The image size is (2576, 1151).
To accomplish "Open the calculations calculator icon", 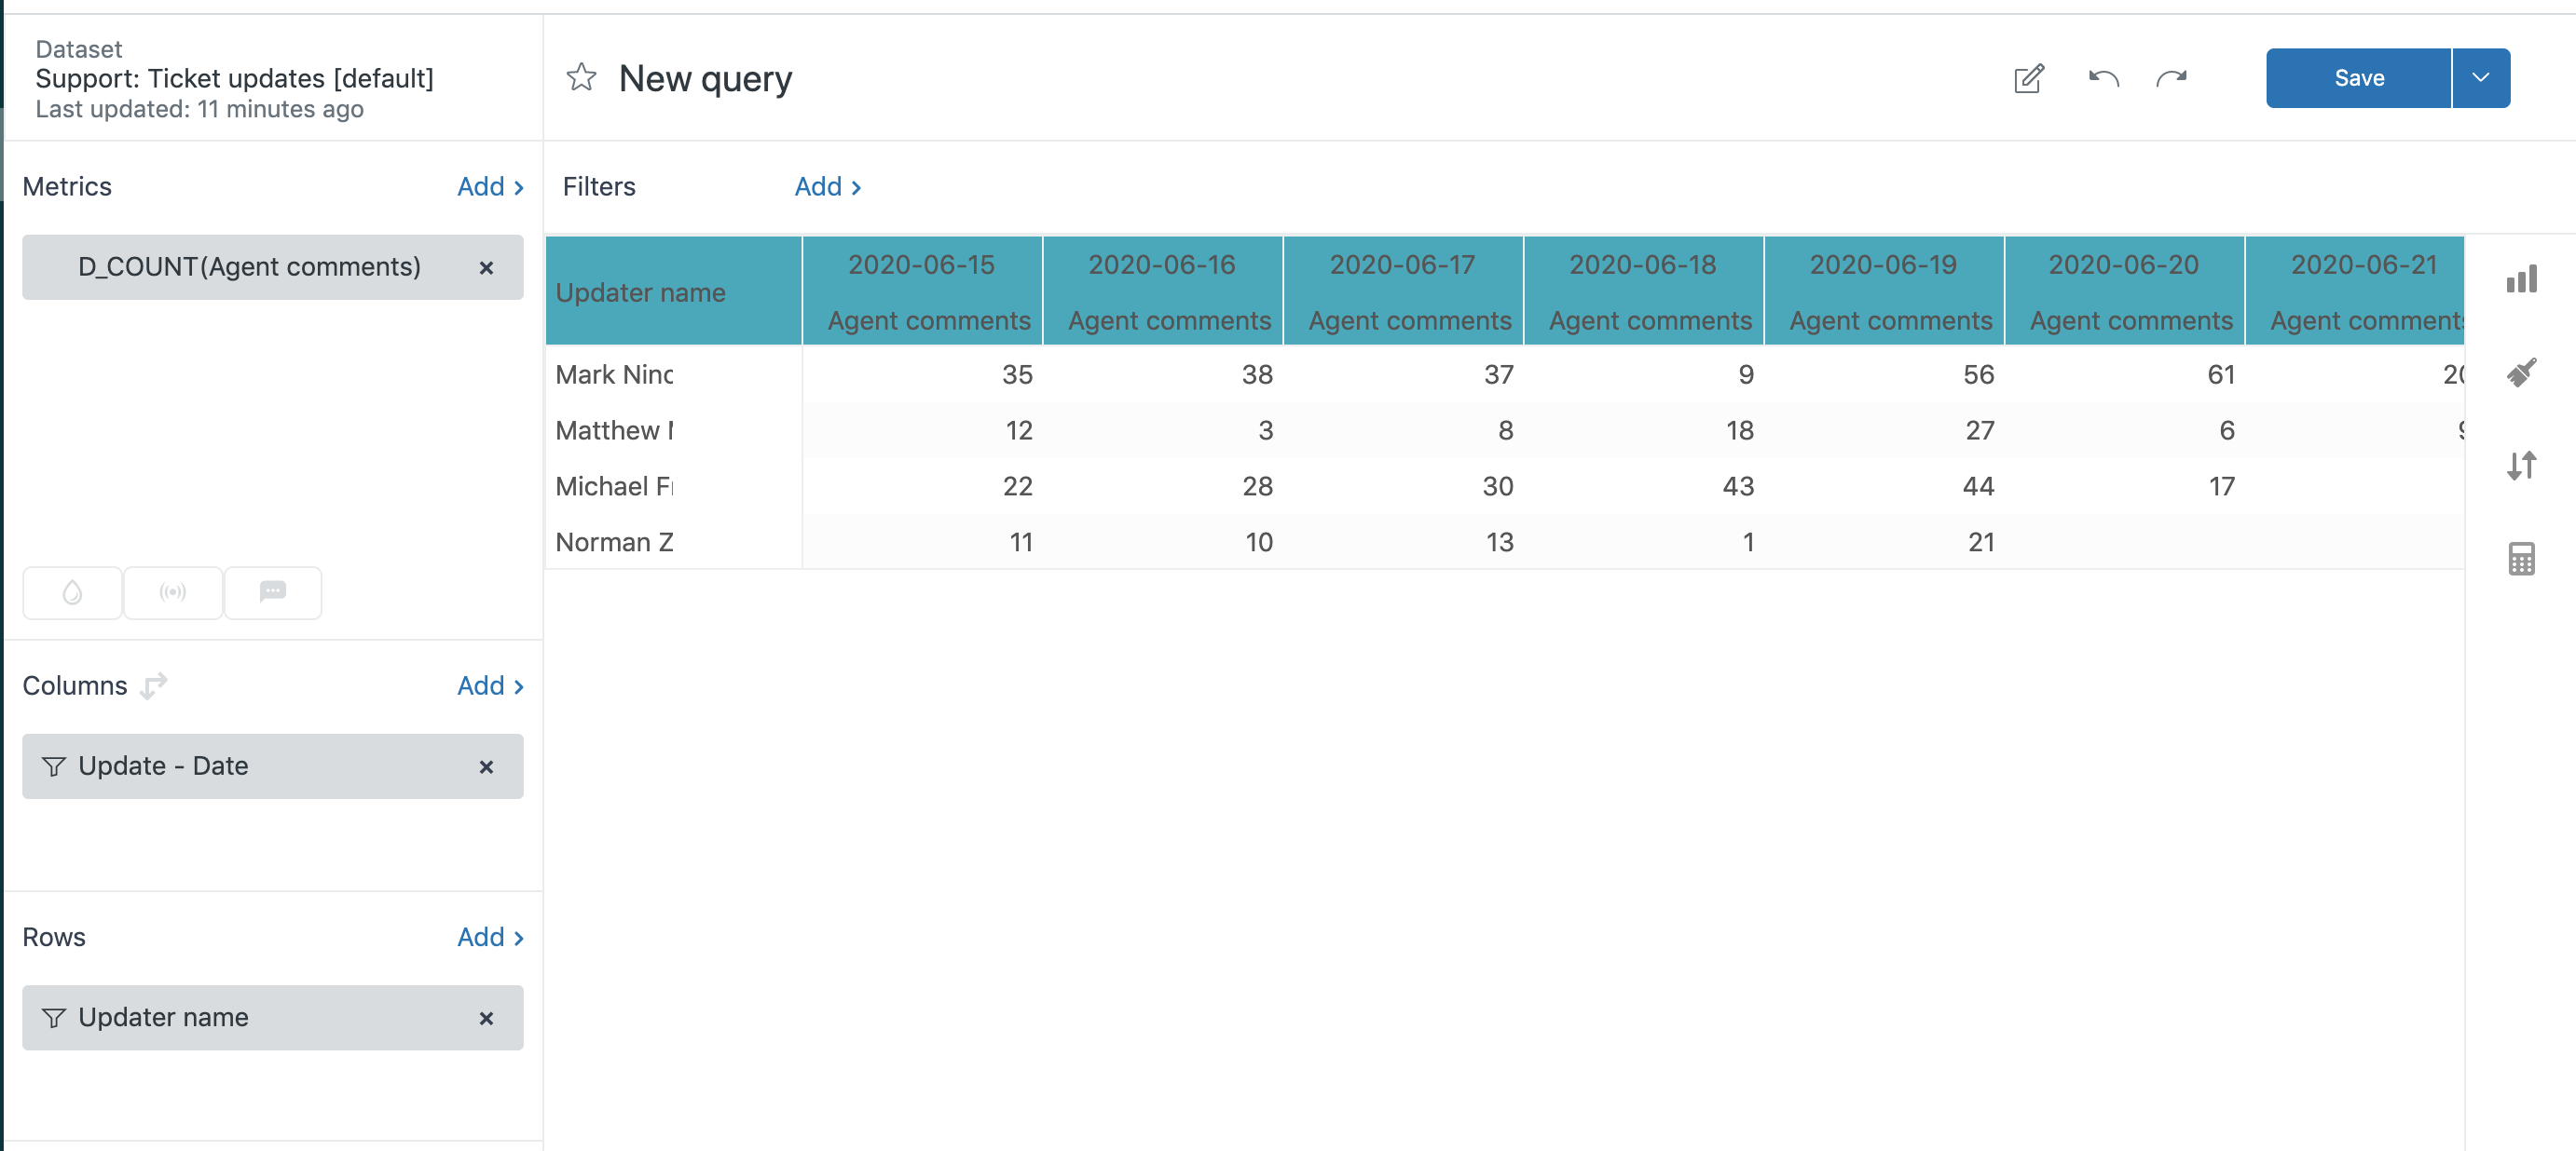I will 2521,559.
